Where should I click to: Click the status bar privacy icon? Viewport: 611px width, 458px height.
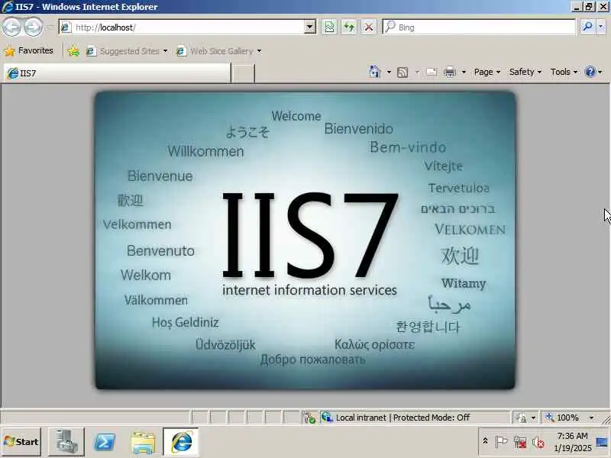pyautogui.click(x=521, y=418)
